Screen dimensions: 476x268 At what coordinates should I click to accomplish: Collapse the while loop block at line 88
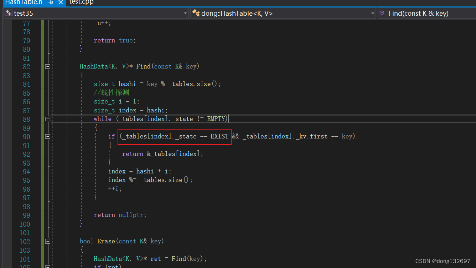coord(48,119)
